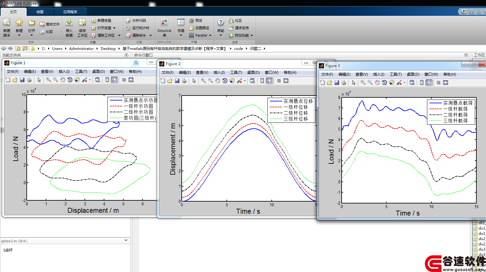Open 清除命令 dropdown arrow
The image size is (486, 272).
(151, 35)
